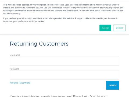The height and width of the screenshot is (97, 129).
Task: Click the Username label above the field
Action: pos(15,55)
